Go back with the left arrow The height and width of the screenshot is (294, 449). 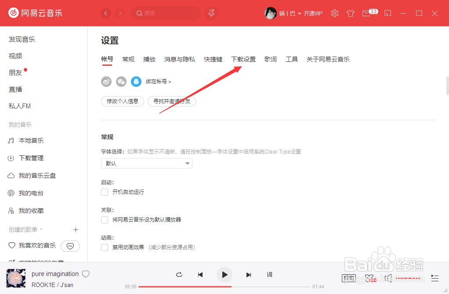pos(106,13)
